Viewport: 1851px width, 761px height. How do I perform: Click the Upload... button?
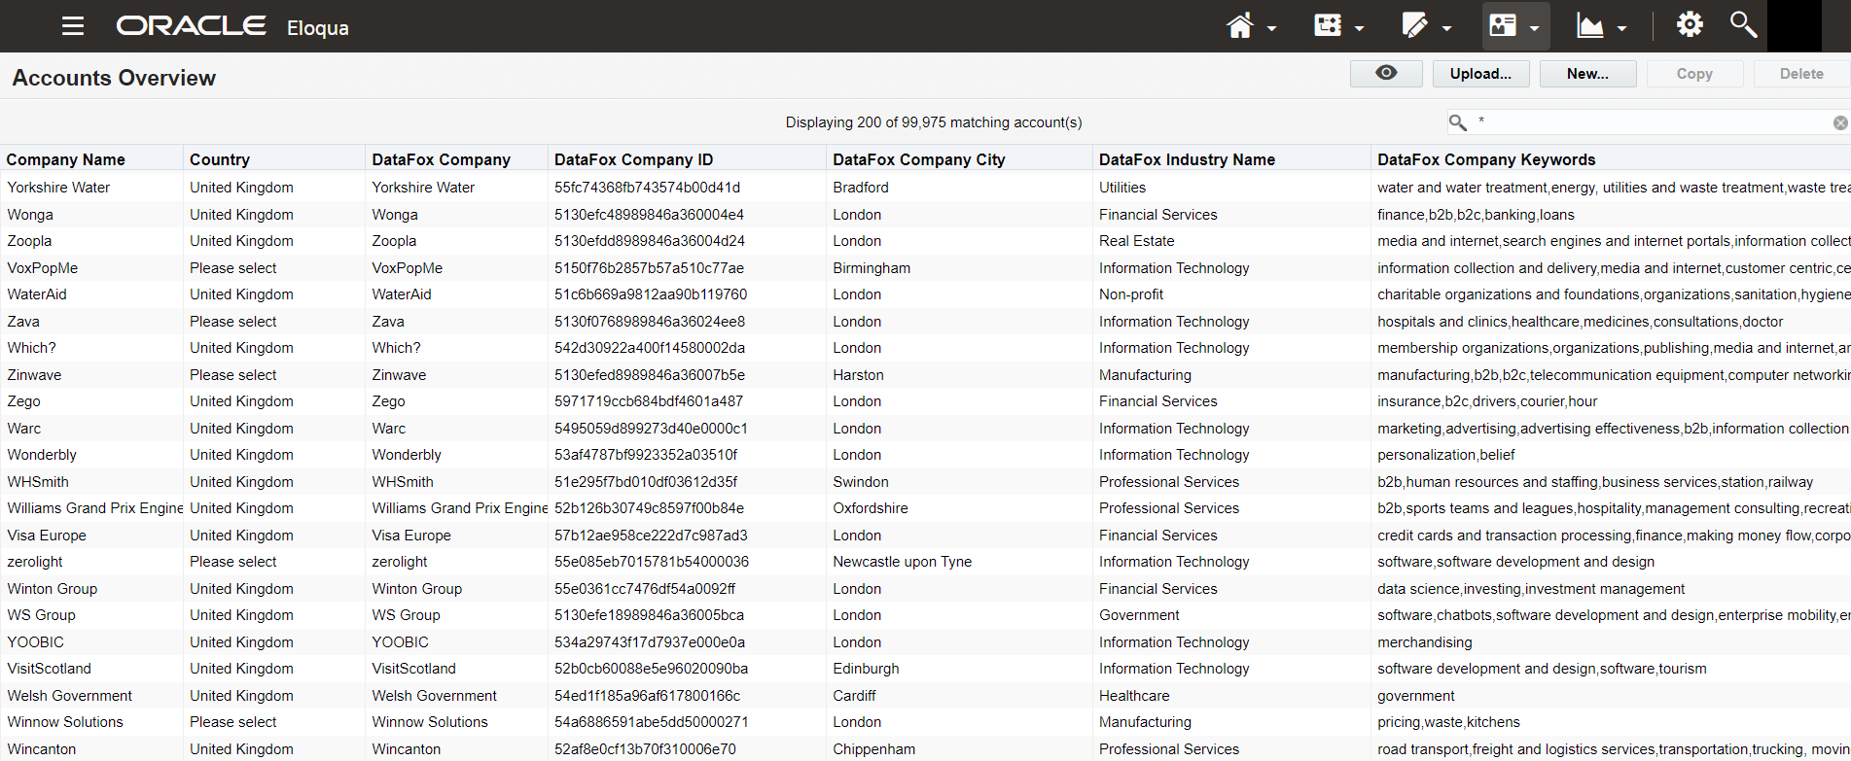(1480, 74)
